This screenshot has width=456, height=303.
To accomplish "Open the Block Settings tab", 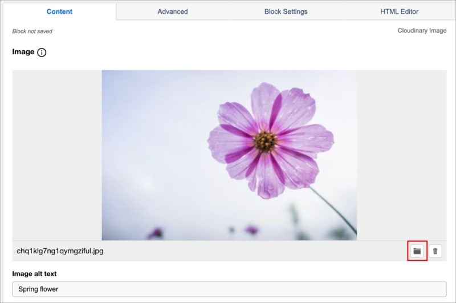I will pos(286,11).
